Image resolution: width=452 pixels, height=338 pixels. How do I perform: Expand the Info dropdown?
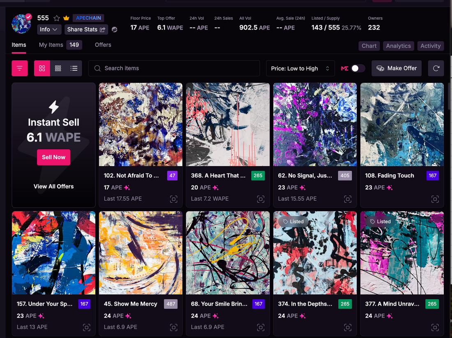49,30
